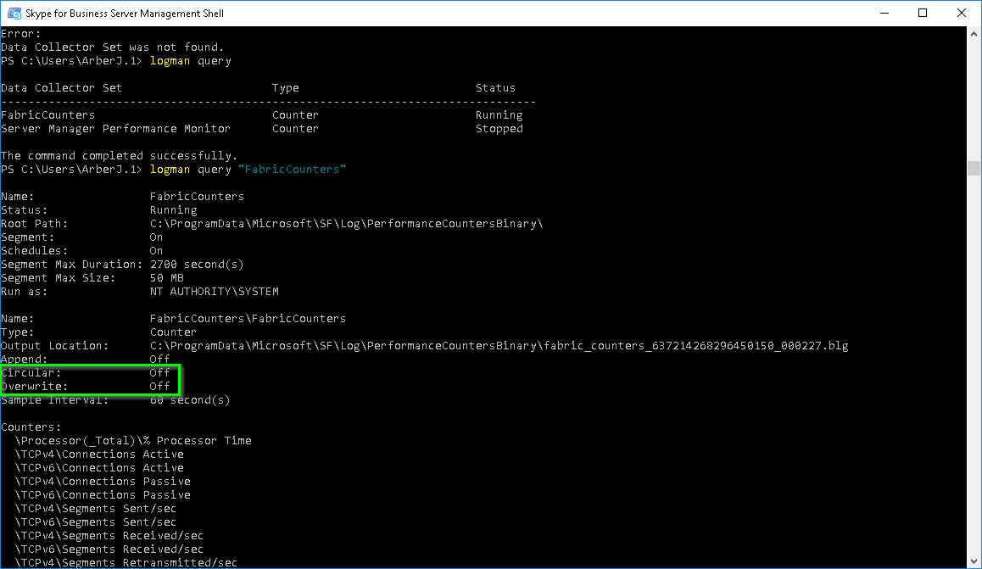Click the PerformanceCountersBinary Root Path value
Screen dimensions: 982x569
[x=346, y=223]
